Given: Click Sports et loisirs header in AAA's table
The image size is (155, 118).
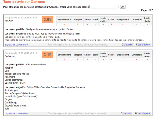Looking at the screenshot, I should click(103, 20).
